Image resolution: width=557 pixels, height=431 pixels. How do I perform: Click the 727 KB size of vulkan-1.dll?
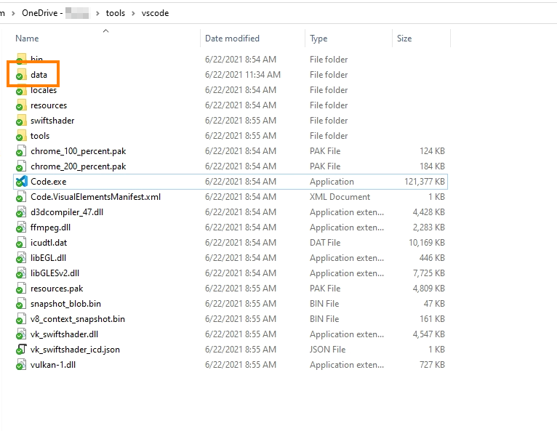tap(432, 365)
